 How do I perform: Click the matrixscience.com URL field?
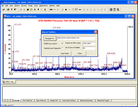[x=76, y=38]
